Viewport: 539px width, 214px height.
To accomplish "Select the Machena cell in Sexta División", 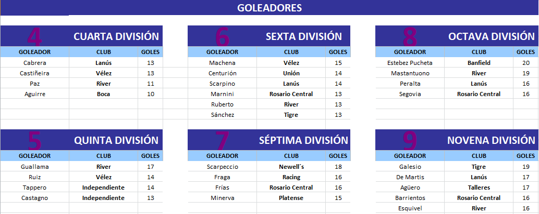I will pos(222,63).
